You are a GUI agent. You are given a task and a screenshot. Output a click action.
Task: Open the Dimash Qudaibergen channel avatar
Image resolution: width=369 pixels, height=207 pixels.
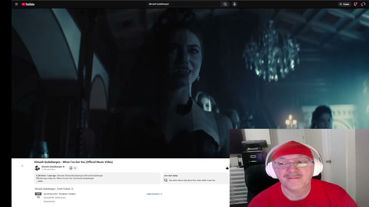tap(37, 168)
